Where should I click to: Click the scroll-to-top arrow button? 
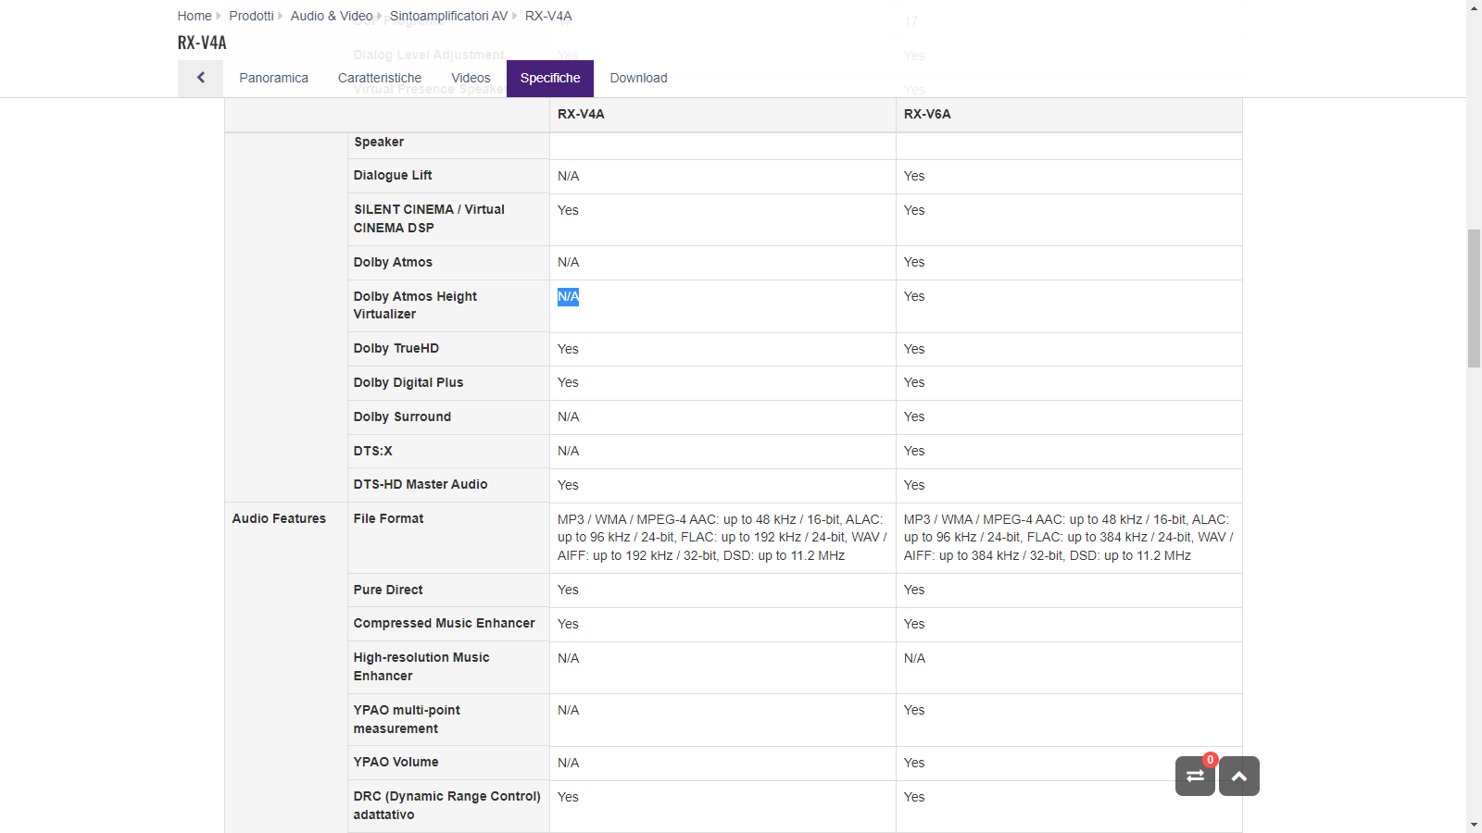point(1239,776)
